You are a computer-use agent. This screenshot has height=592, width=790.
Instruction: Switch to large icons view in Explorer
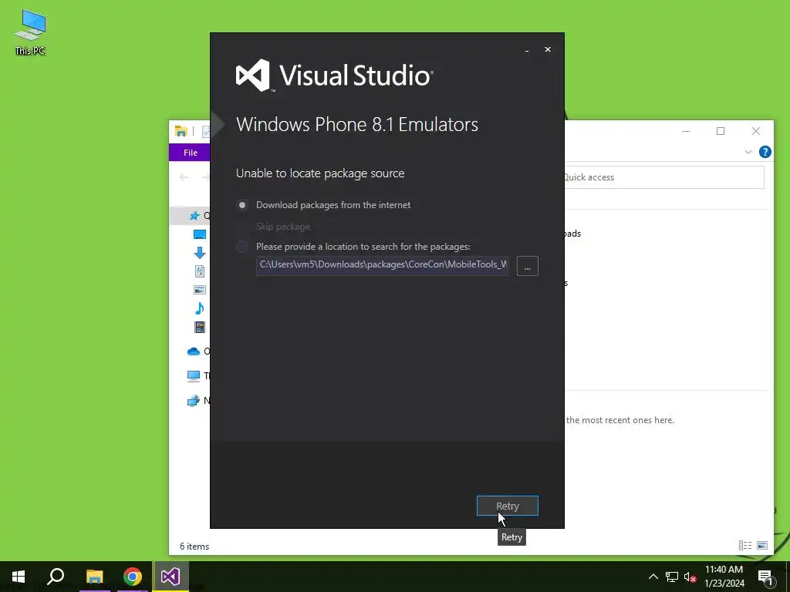tap(762, 545)
